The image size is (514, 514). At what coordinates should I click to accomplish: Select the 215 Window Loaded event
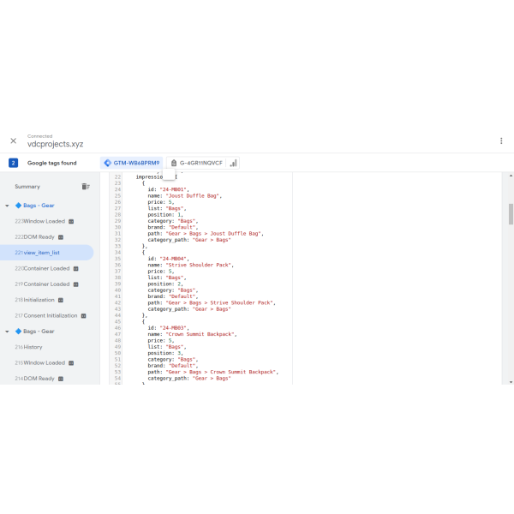coord(39,363)
